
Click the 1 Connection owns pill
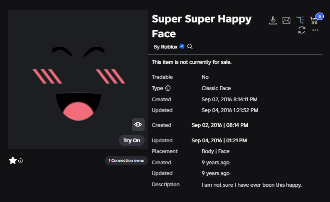point(126,161)
